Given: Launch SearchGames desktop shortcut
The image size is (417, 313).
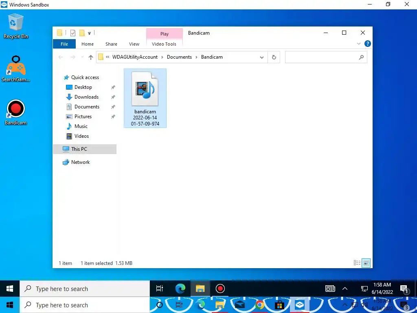Looking at the screenshot, I should coord(16,68).
